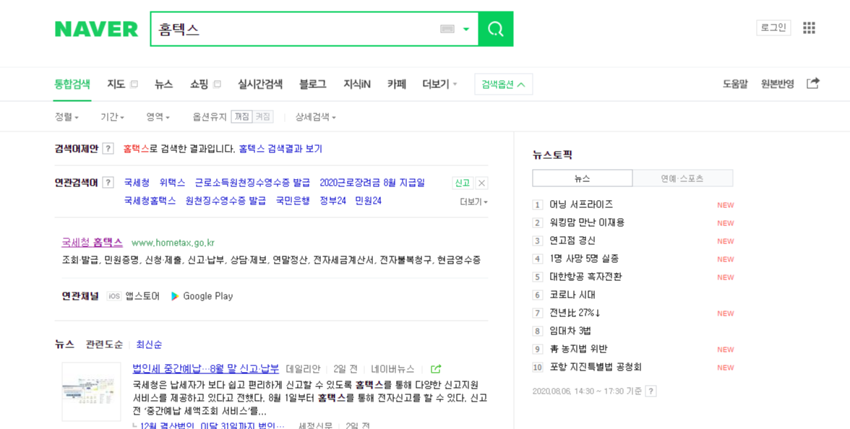Click news topic 어닝 서프라이즈
Screen dimensions: 850x429
pos(581,205)
